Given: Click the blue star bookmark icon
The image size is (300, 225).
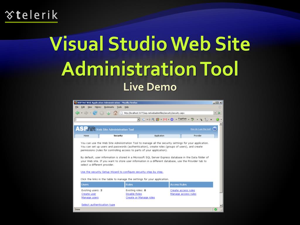Looking at the screenshot, I should [x=172, y=120].
